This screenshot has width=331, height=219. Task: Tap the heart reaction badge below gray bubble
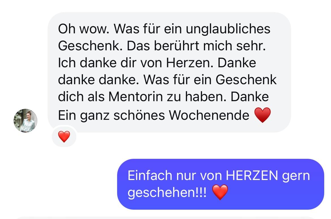point(64,136)
